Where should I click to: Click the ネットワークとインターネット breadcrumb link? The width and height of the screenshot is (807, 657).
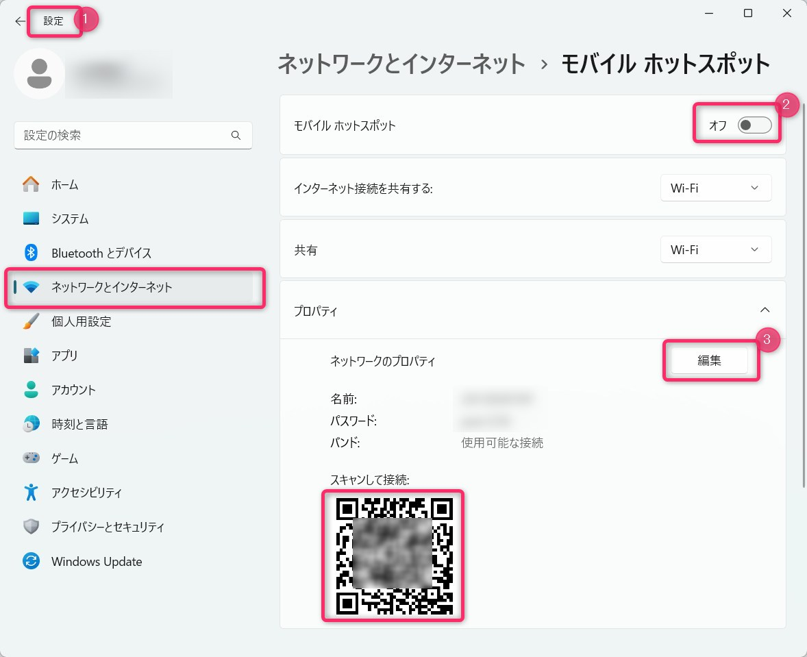pos(401,64)
